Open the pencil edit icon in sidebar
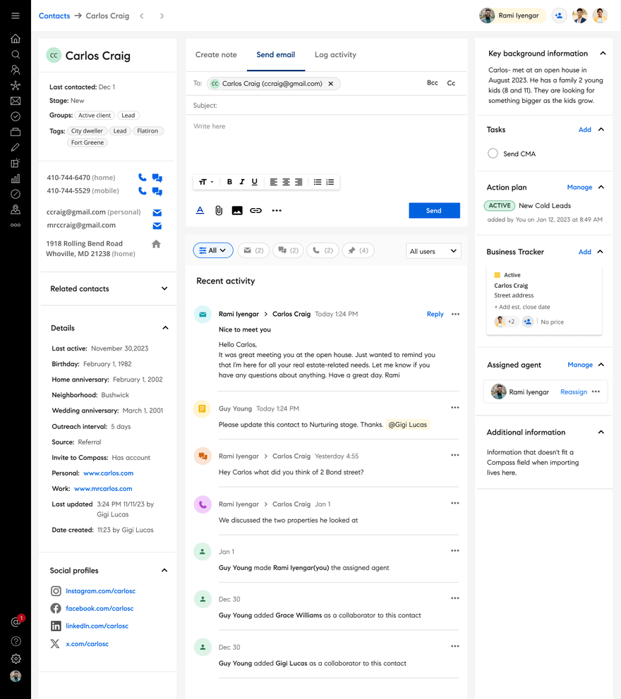Image resolution: width=621 pixels, height=699 pixels. 16,147
